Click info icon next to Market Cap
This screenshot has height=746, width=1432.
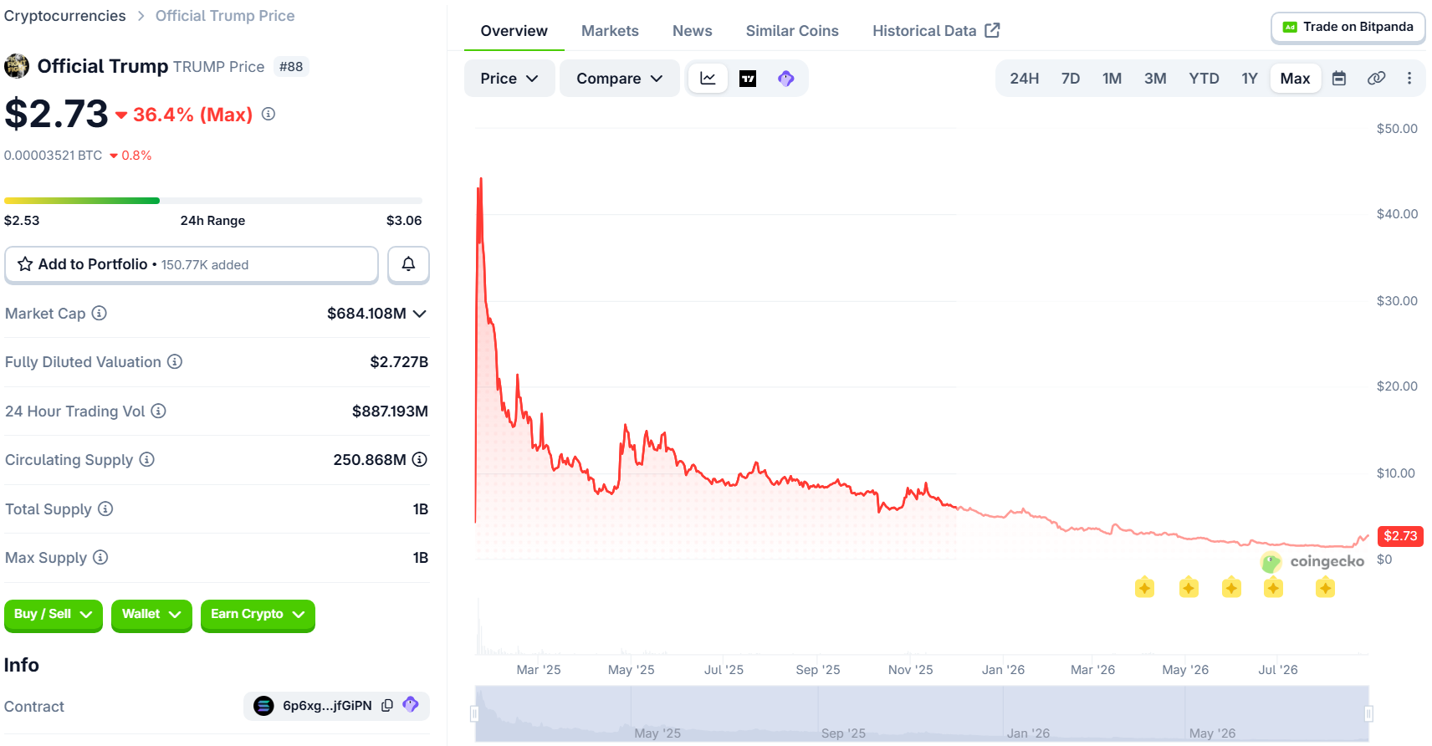click(100, 313)
